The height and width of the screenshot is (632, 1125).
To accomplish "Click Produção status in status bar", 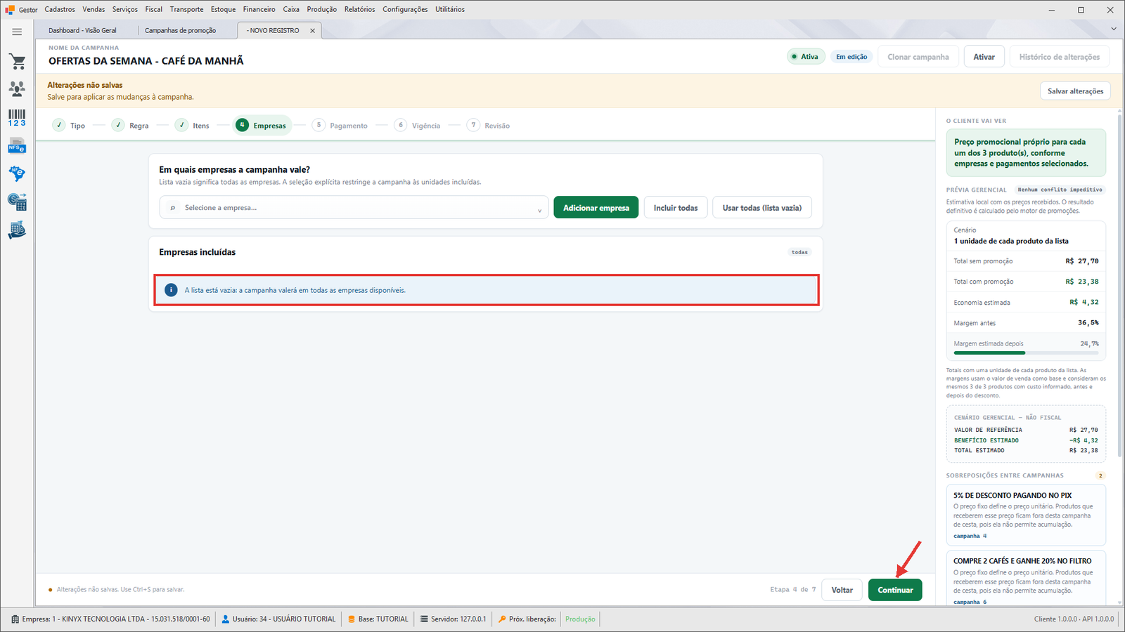I will [580, 619].
